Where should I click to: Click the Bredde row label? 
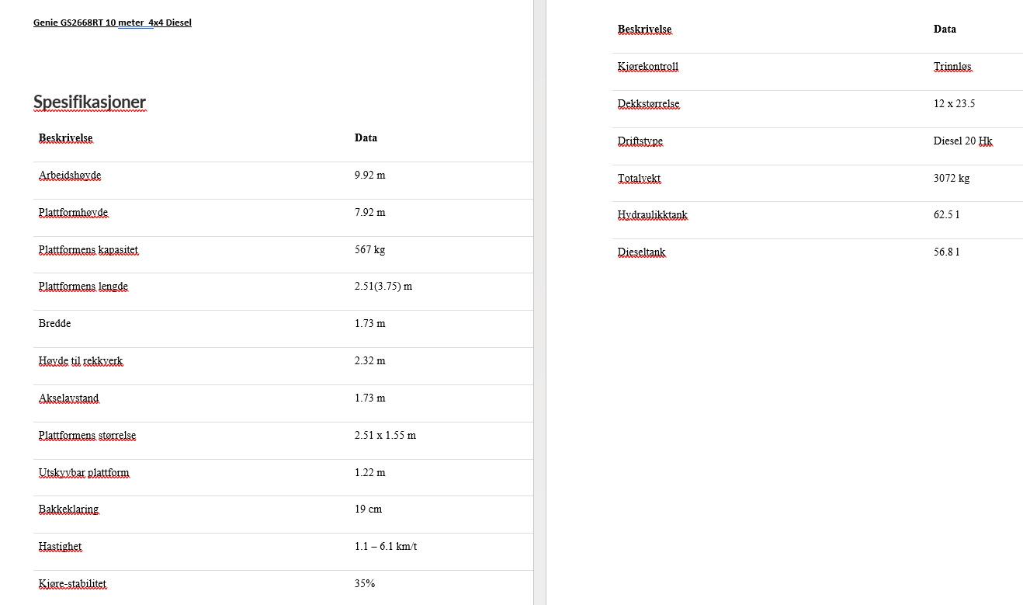point(54,324)
